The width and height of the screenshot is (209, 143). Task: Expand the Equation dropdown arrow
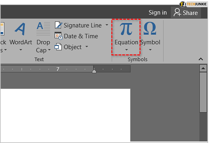(126, 50)
